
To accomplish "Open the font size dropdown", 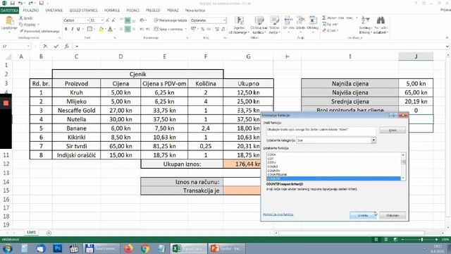I will (x=102, y=20).
